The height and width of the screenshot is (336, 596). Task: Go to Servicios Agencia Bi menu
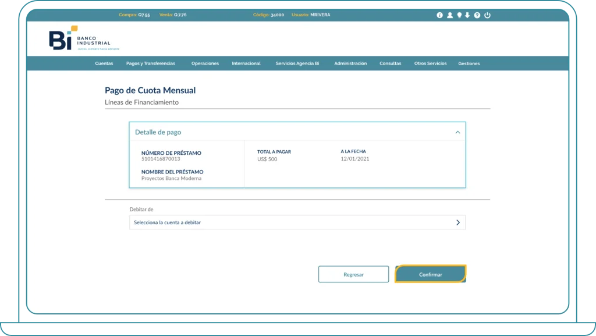click(x=297, y=63)
